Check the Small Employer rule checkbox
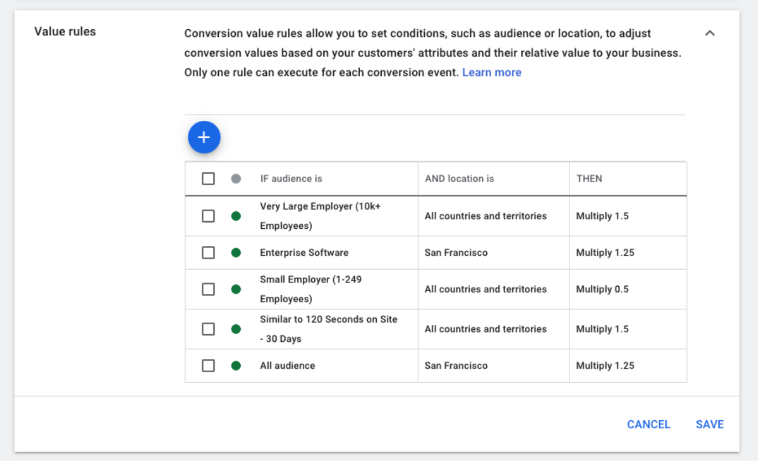The width and height of the screenshot is (758, 461). [208, 289]
